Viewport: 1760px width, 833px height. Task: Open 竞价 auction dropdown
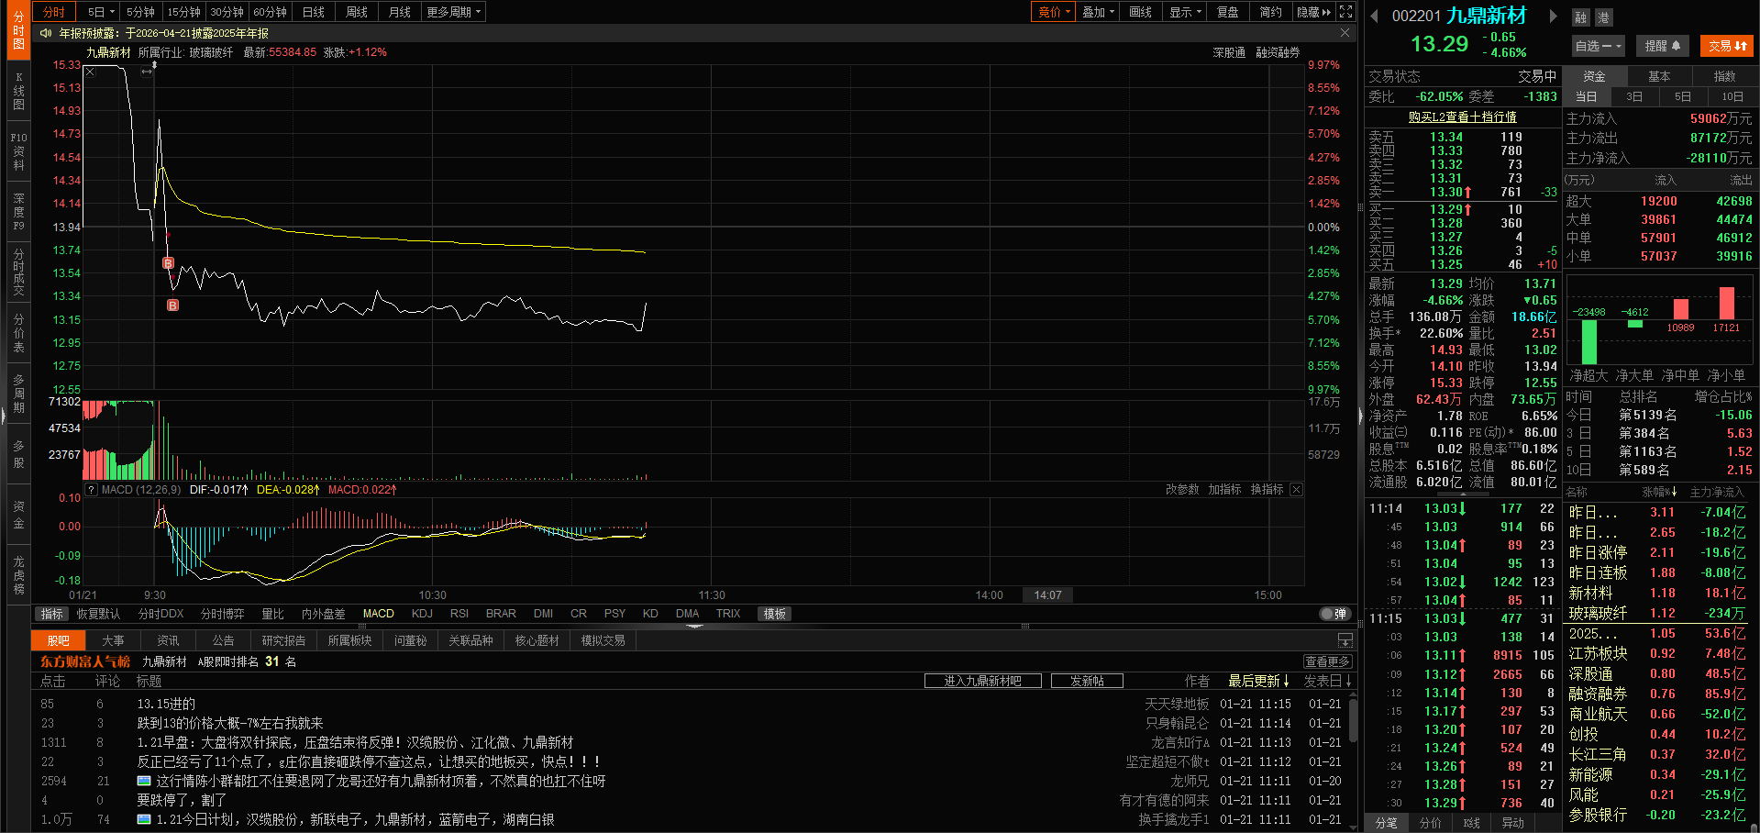[1054, 12]
